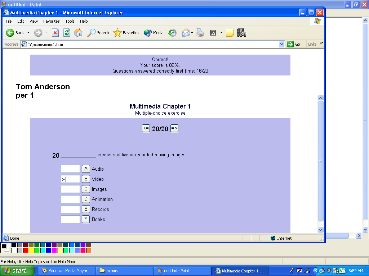Click the History clock icon
The image size is (369, 276).
pyautogui.click(x=172, y=33)
